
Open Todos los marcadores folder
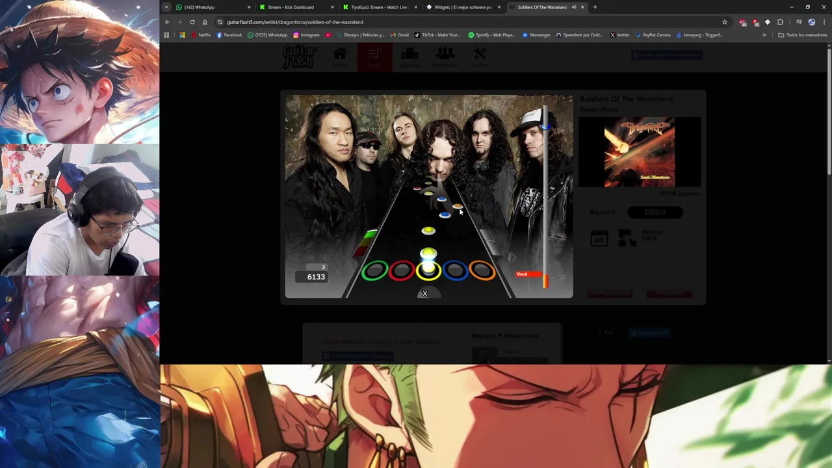(x=803, y=35)
